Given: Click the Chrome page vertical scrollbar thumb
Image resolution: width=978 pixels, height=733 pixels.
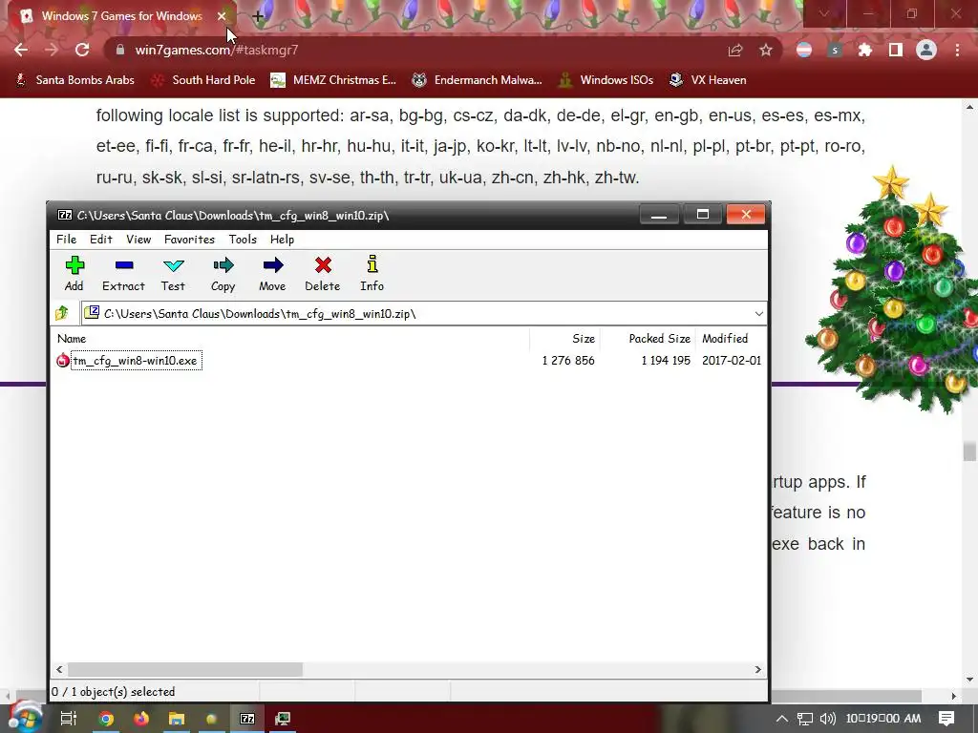Looking at the screenshot, I should click(968, 451).
